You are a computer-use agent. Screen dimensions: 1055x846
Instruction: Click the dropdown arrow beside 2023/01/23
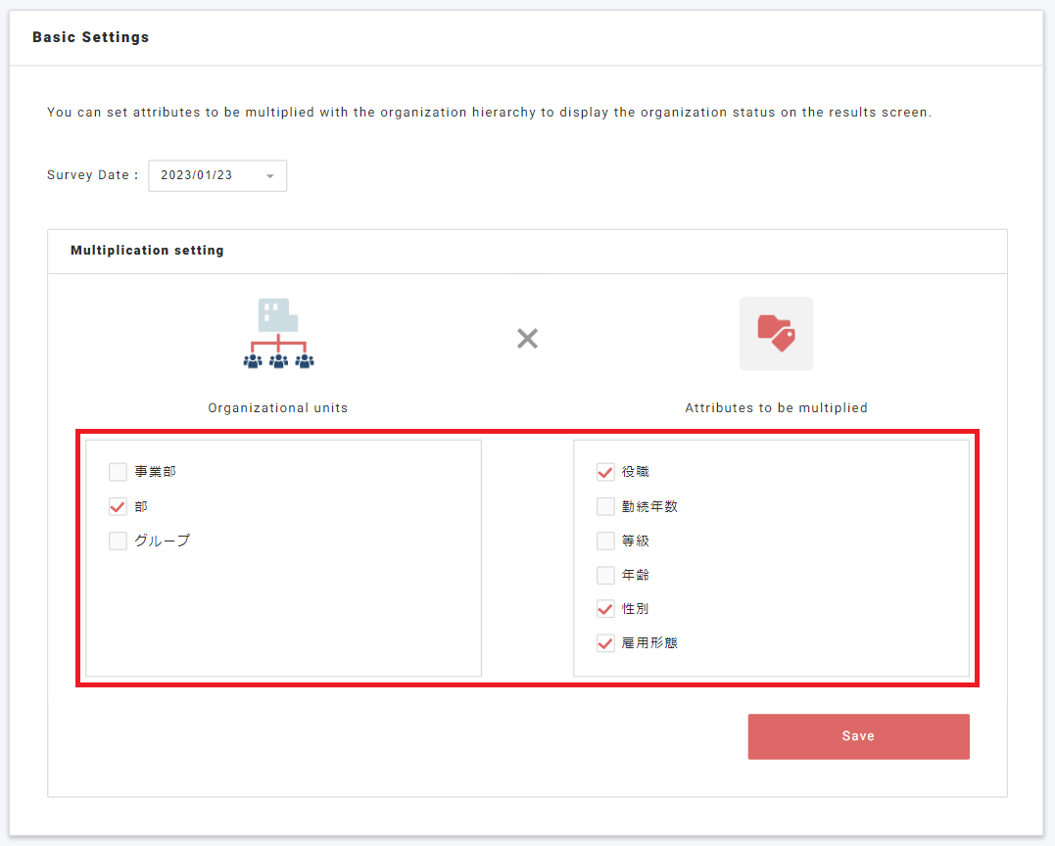269,175
